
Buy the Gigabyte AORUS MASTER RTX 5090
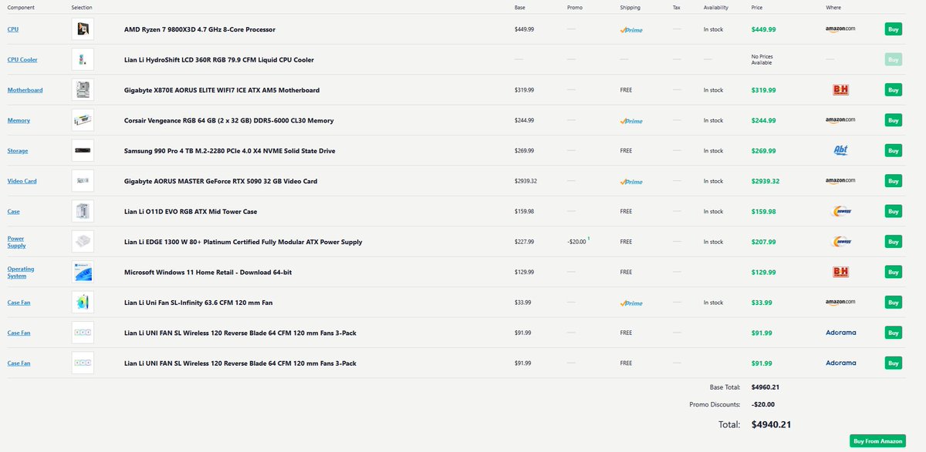coord(893,181)
